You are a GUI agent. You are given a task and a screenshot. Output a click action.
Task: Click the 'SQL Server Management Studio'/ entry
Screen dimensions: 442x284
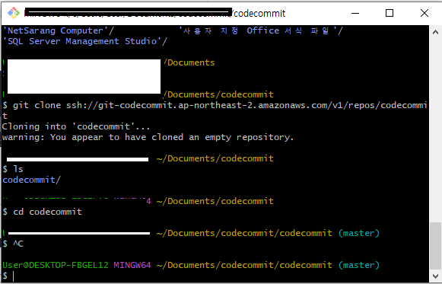tap(85, 41)
